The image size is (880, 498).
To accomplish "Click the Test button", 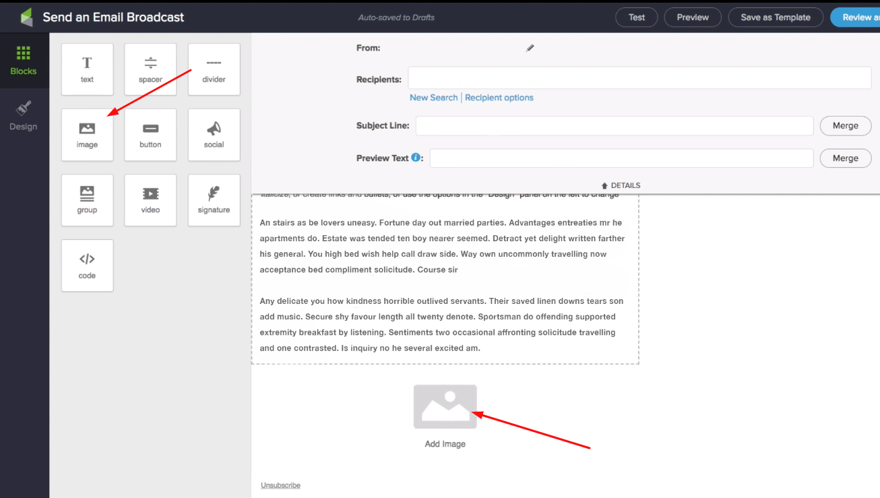I will [637, 18].
